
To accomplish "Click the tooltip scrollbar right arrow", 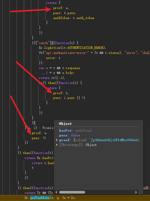I will 136,192.
